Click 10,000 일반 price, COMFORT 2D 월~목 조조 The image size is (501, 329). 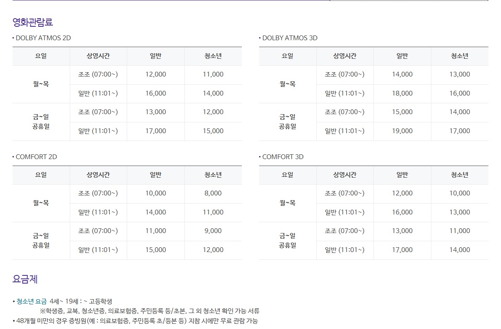point(156,193)
